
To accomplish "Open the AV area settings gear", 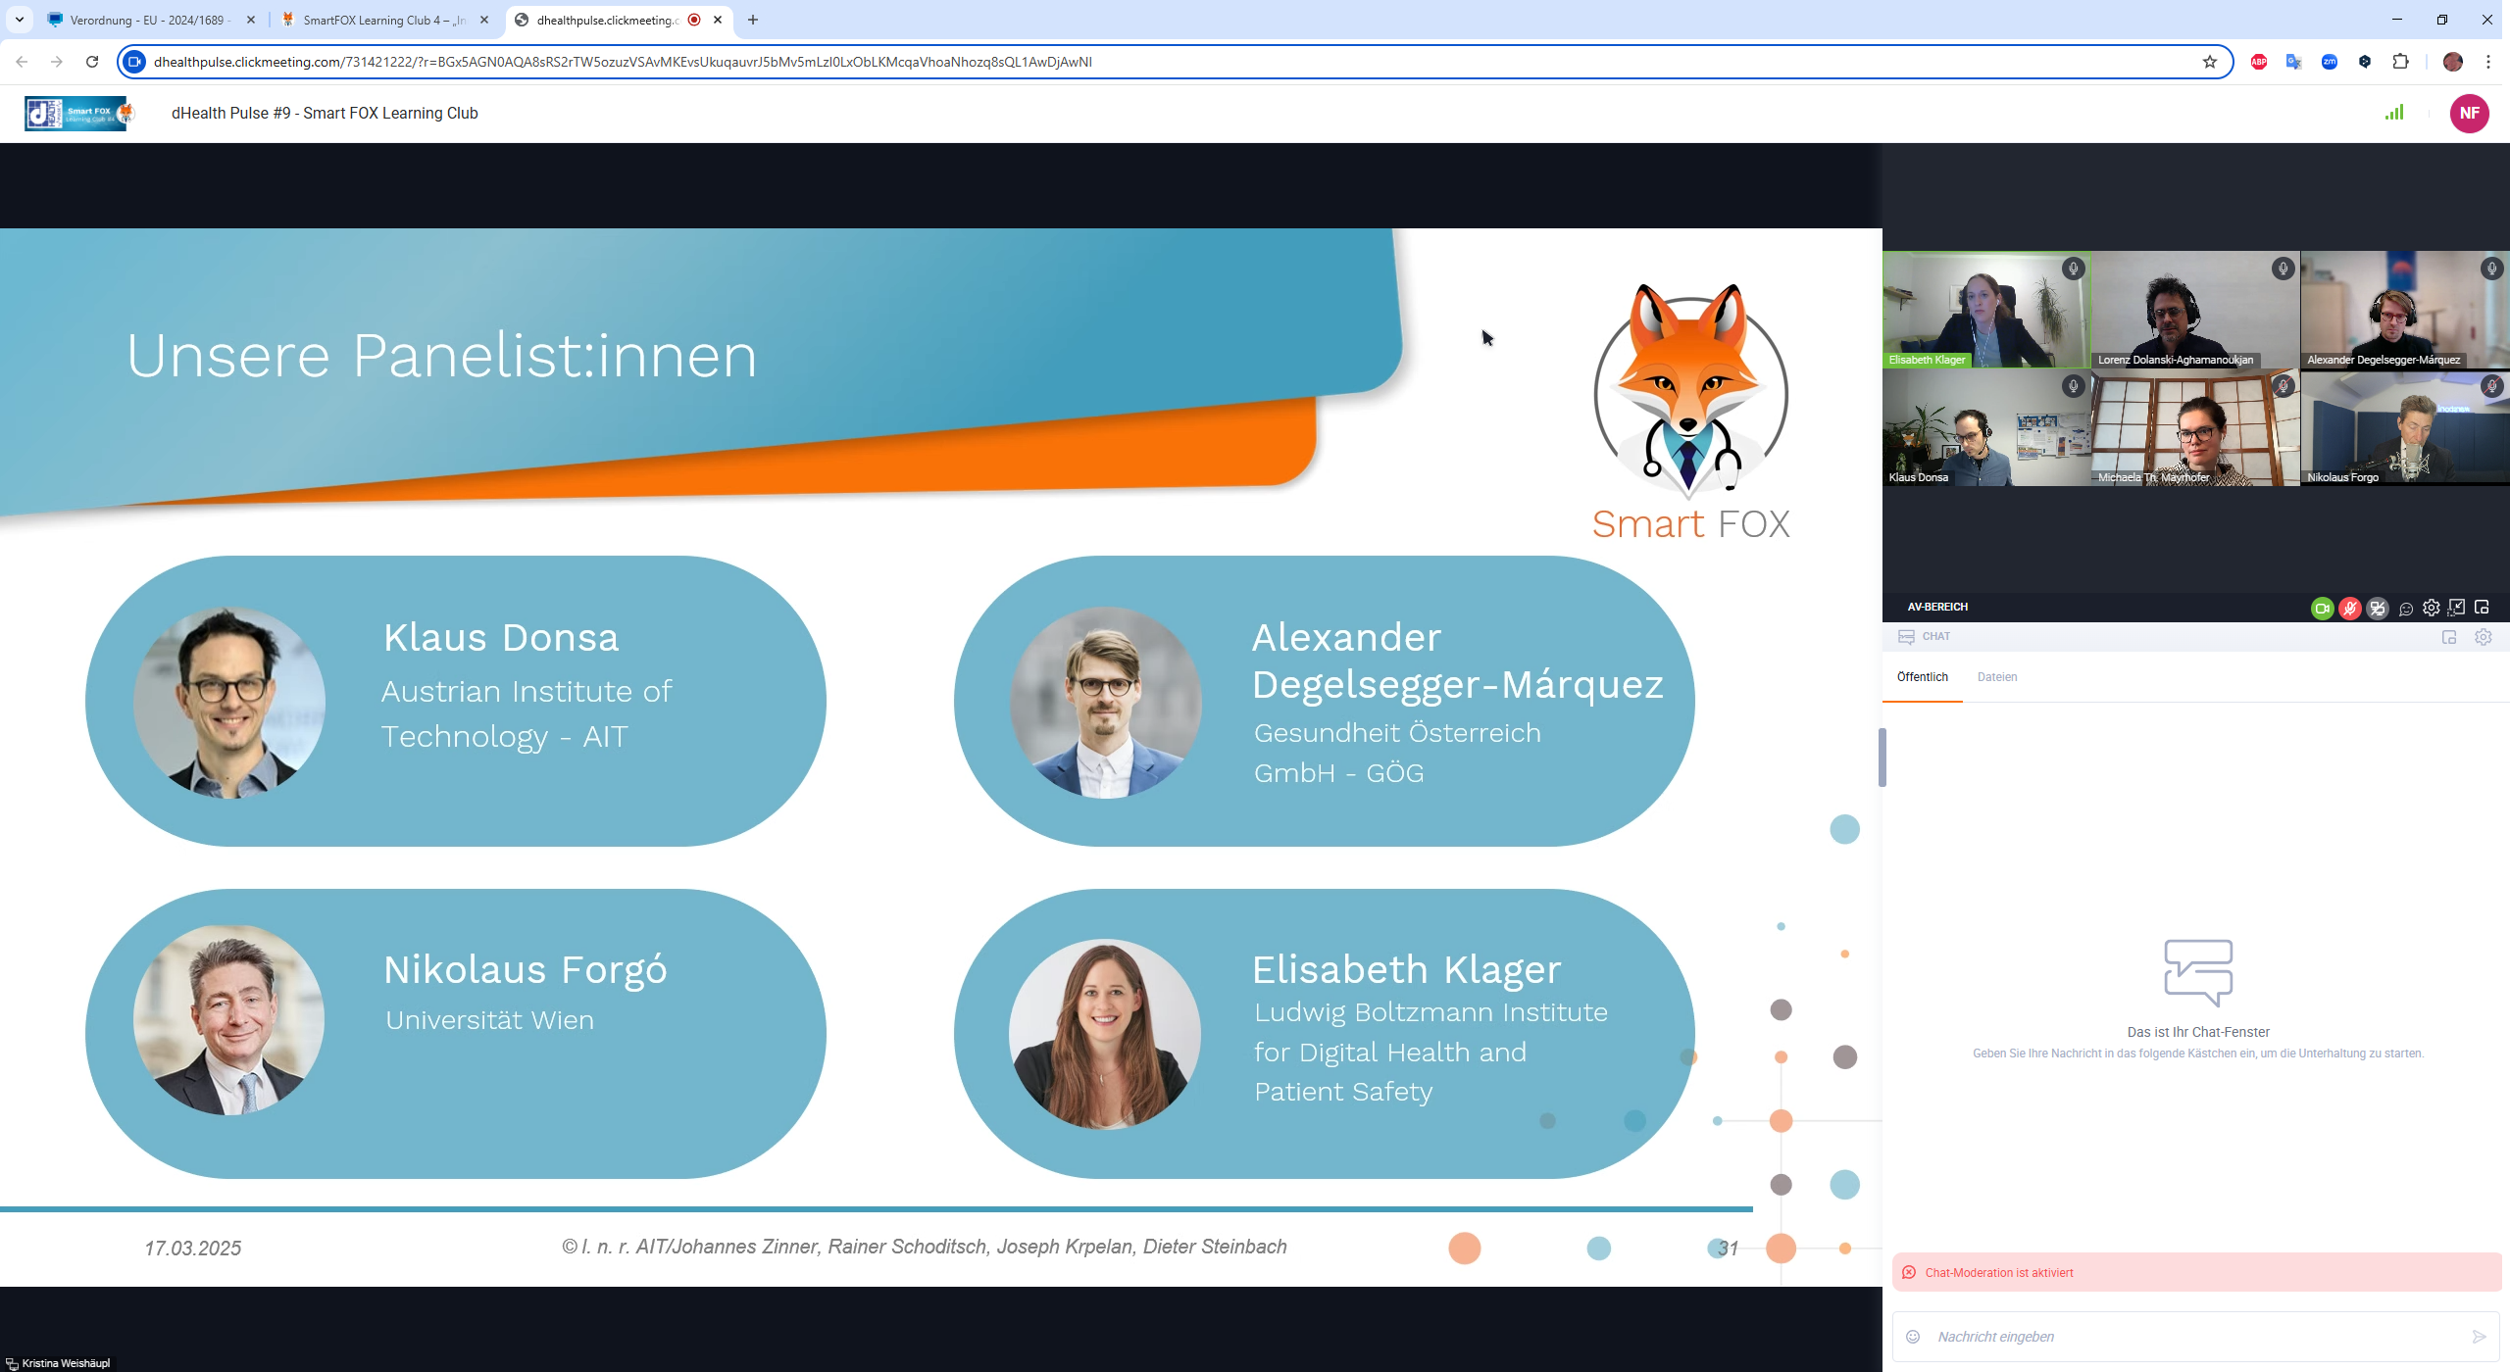I will click(x=2431, y=608).
